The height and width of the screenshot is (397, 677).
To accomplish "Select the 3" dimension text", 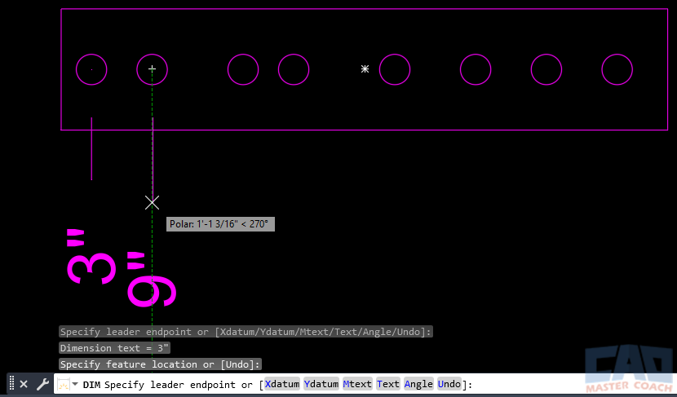I will coord(91,257).
